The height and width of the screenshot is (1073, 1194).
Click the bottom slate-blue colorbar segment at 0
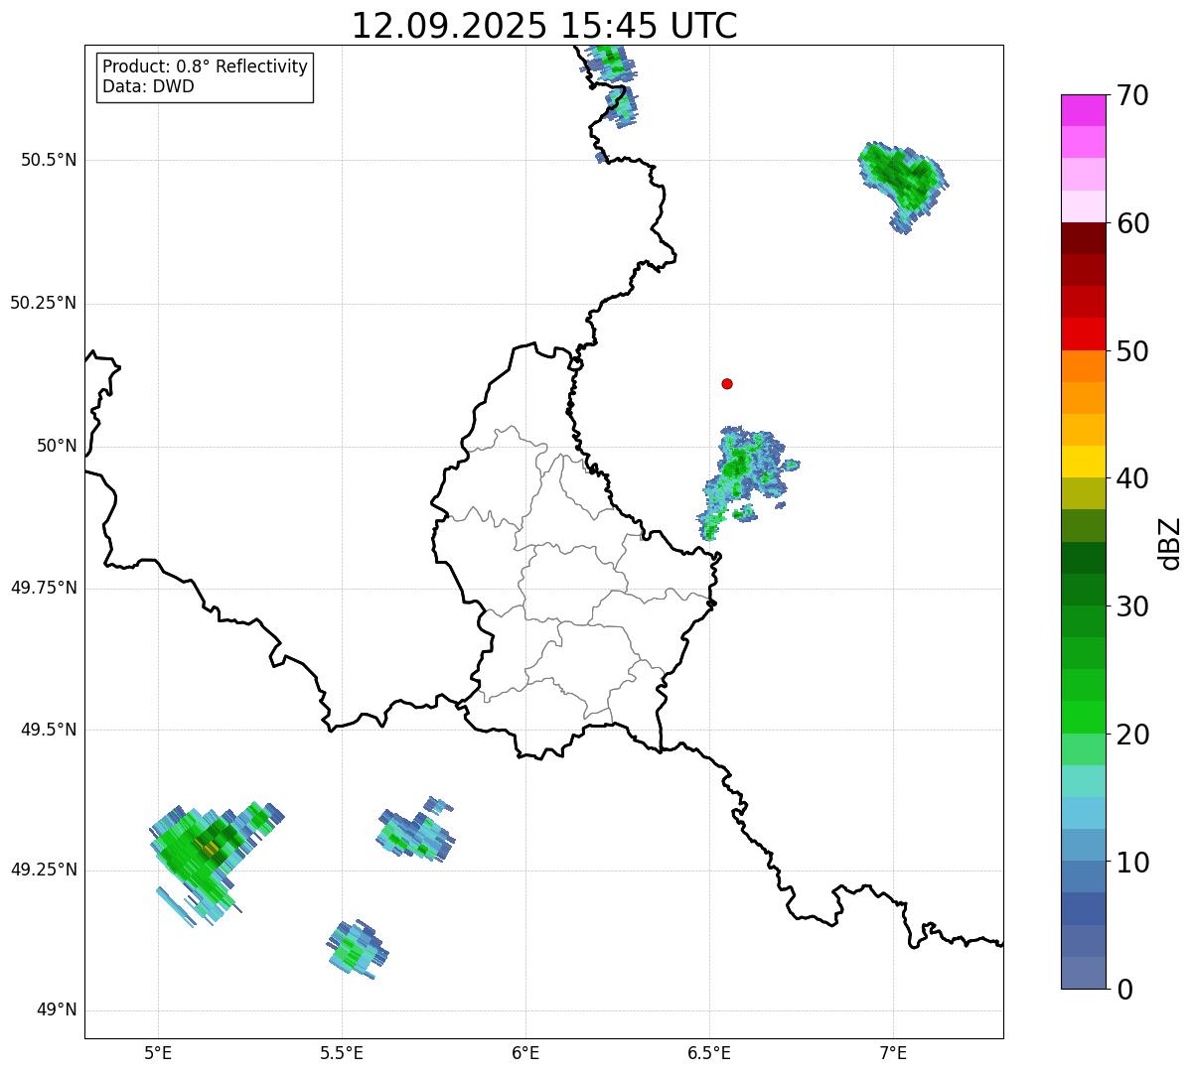(1084, 973)
